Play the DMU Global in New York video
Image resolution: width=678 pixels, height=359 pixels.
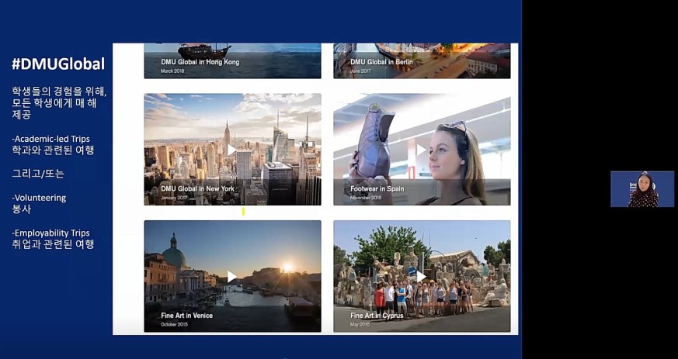click(x=231, y=150)
